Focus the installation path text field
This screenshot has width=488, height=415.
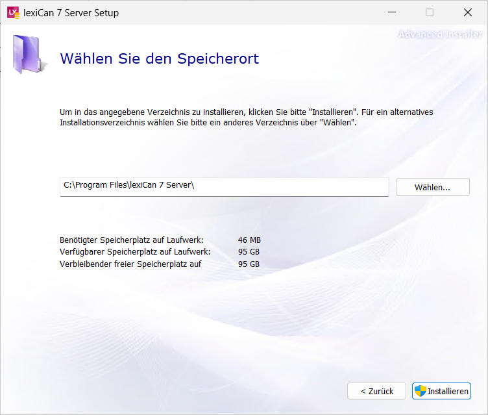224,186
